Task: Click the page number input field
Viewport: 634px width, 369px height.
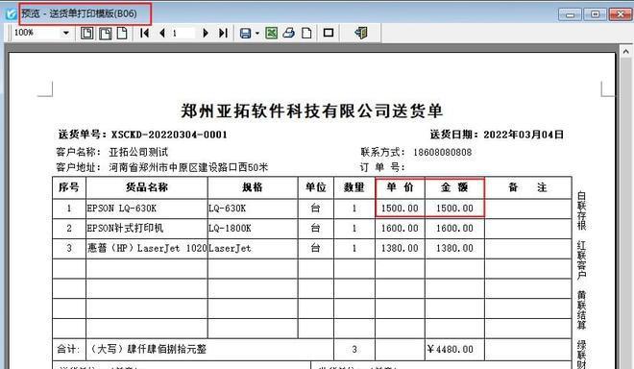Action: [183, 33]
